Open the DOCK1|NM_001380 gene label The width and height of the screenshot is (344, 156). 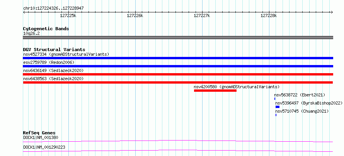(x=41, y=138)
